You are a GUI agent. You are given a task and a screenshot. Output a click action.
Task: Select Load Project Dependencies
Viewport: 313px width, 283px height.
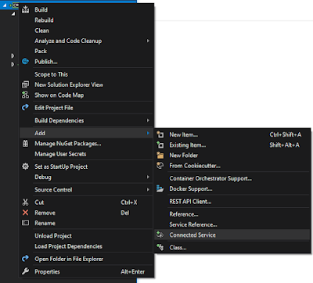click(68, 246)
